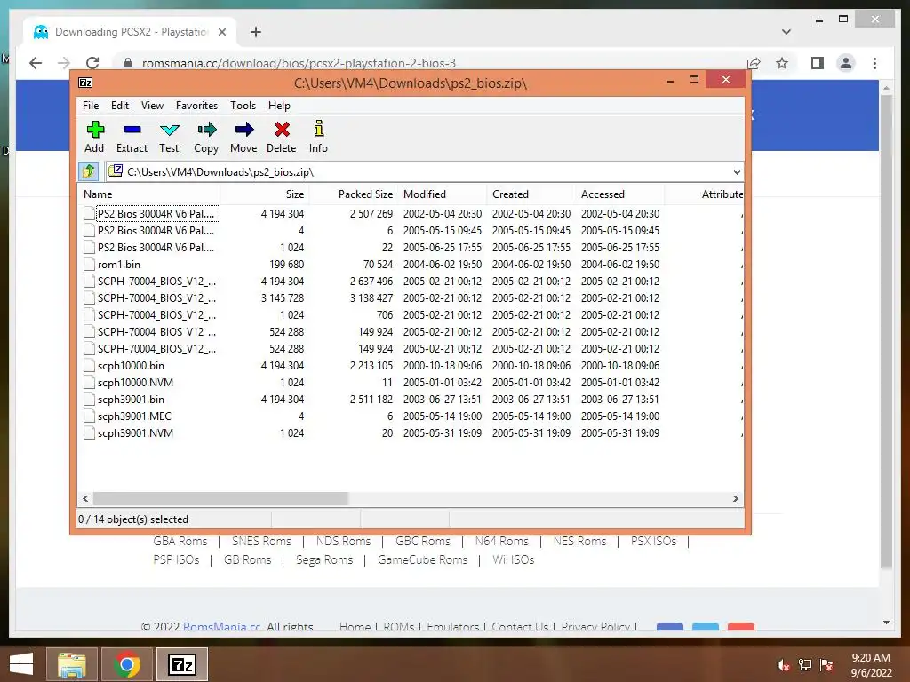This screenshot has width=910, height=682.
Task: Open the SNES Roms link
Action: pyautogui.click(x=261, y=541)
